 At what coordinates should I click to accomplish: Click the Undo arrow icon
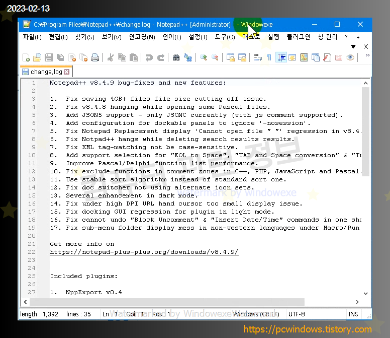click(149, 57)
